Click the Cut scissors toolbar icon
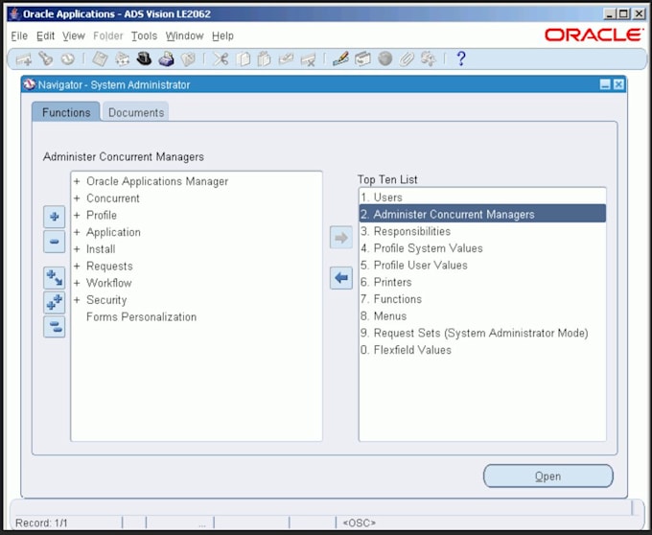This screenshot has height=535, width=652. point(221,59)
